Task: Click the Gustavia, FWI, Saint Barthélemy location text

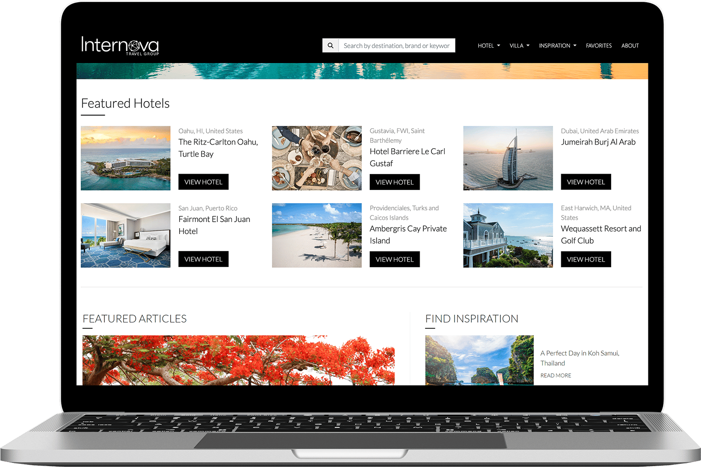Action: (397, 136)
